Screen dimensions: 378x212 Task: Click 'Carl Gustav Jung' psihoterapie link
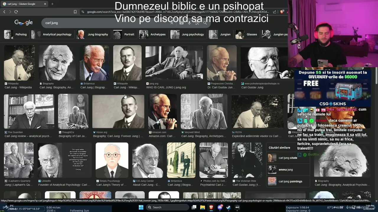point(252,87)
